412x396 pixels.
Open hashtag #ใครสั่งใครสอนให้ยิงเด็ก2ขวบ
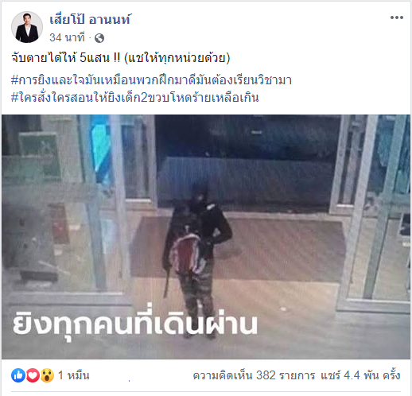point(135,97)
